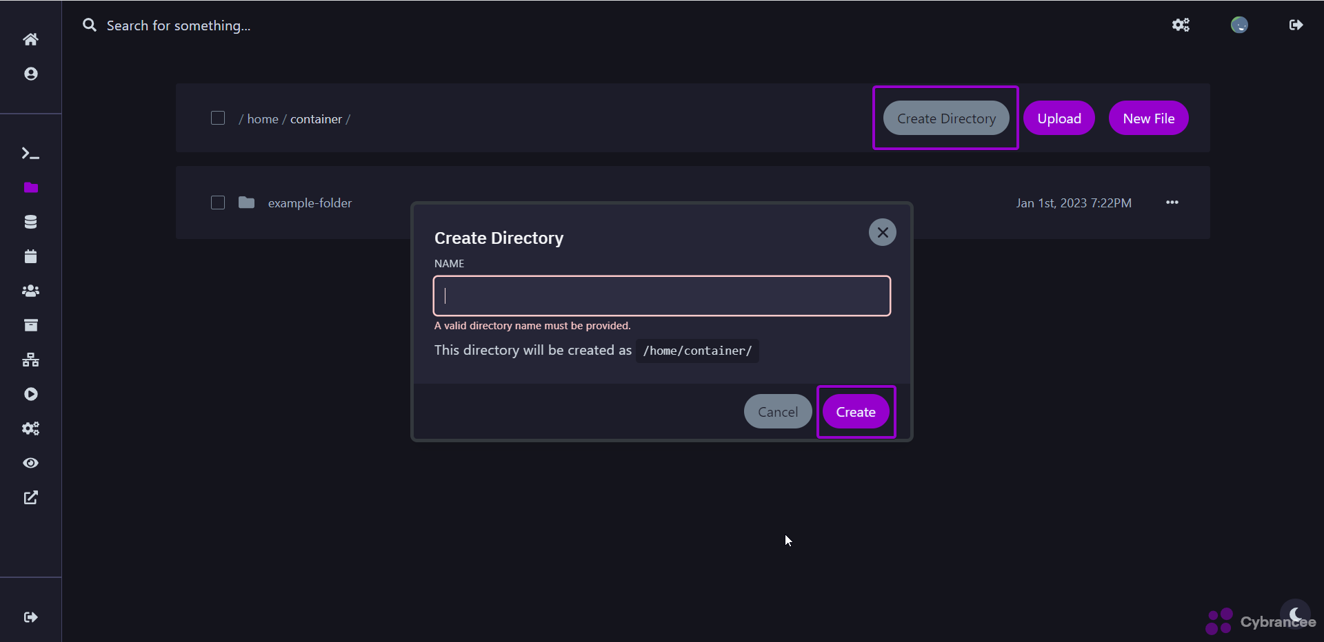
Task: Sign out using the exit arrow at sidebar bottom
Action: pos(30,618)
